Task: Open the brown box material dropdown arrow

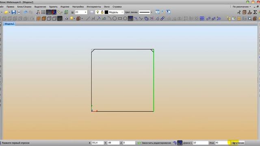Action: [82, 19]
